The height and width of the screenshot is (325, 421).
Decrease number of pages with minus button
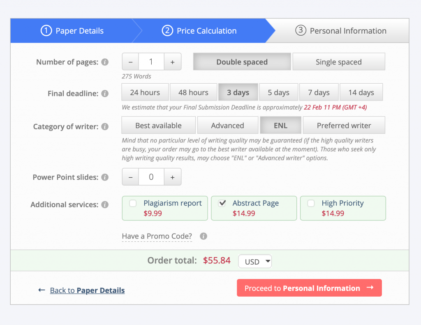[130, 62]
